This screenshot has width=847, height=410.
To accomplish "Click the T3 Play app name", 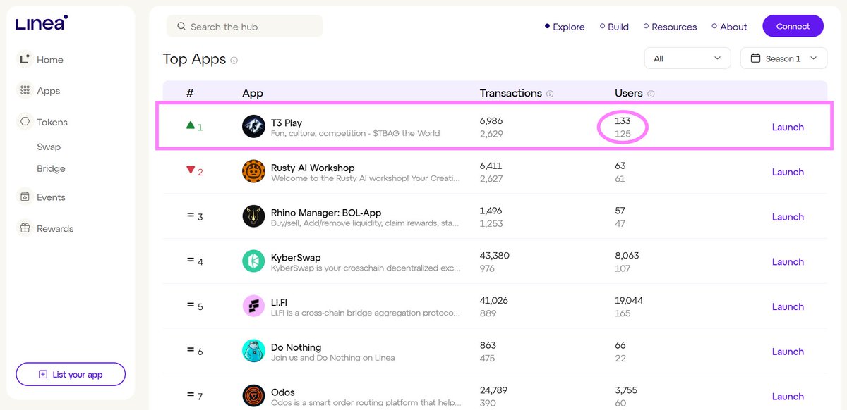I will [287, 123].
